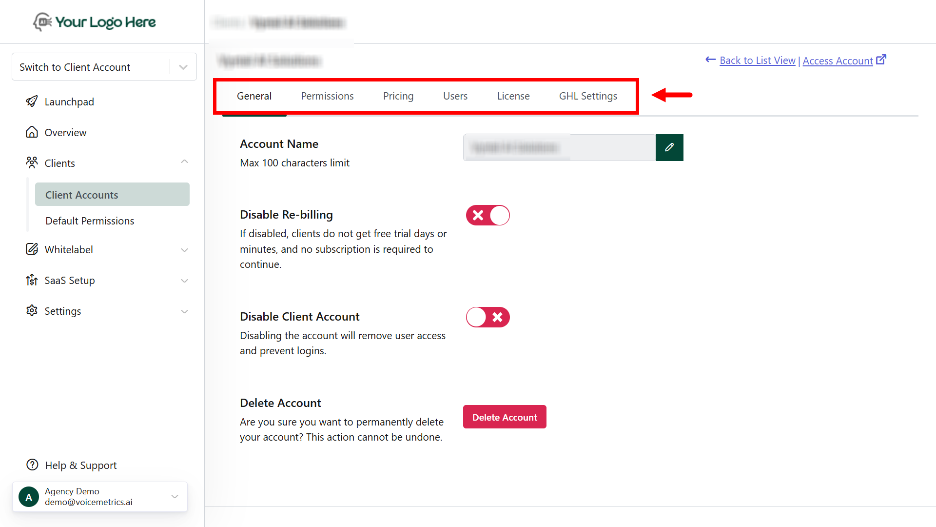
Task: Click the SaaS Setup sliders icon
Action: coord(32,280)
